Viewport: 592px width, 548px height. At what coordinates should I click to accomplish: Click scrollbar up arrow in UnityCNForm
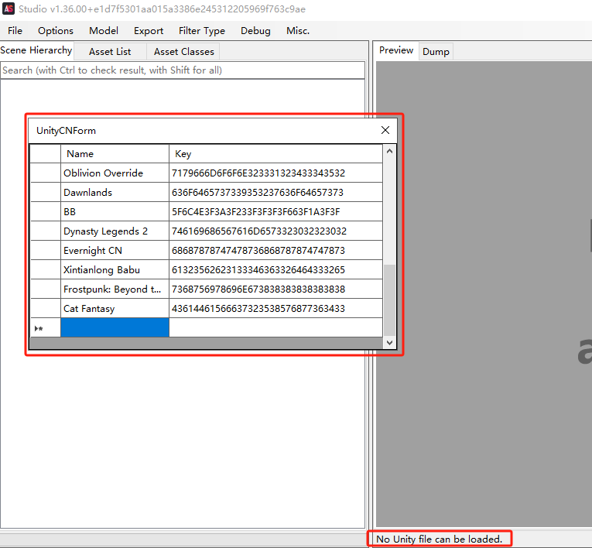(389, 151)
